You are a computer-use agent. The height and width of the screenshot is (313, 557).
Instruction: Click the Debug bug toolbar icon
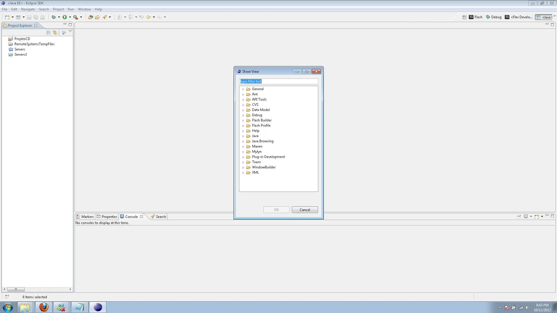[54, 17]
